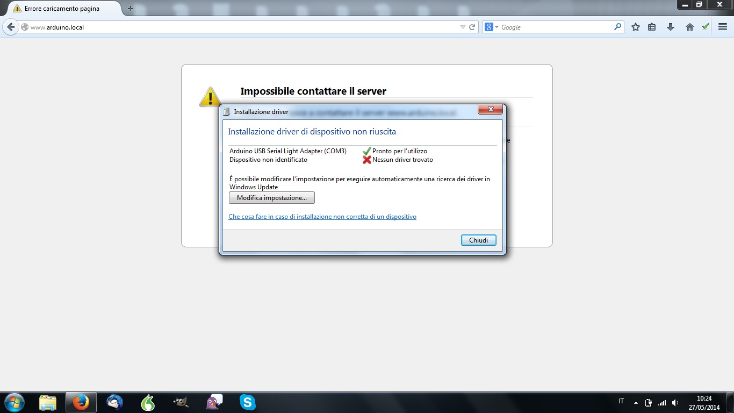Open Pidgin messenger from taskbar
This screenshot has width=734, height=413.
[x=214, y=402]
